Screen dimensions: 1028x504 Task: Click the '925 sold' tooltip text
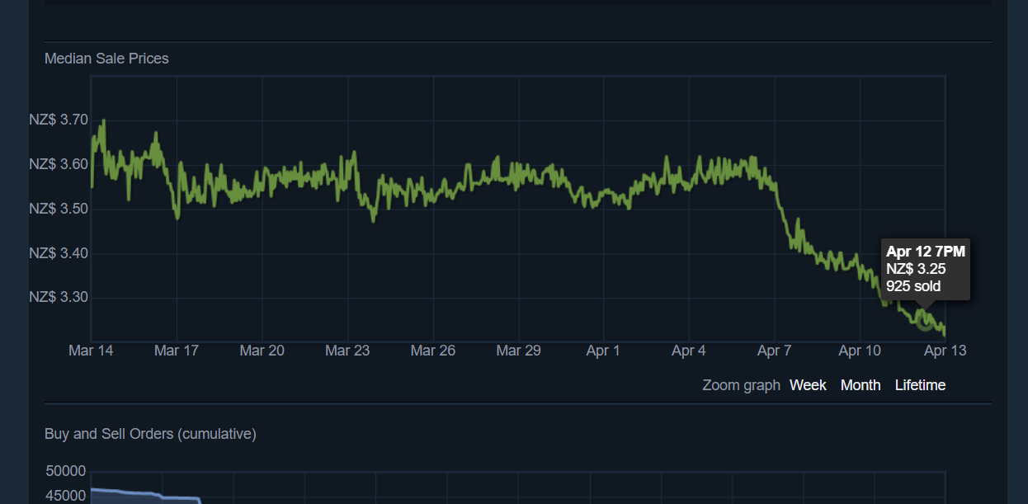pyautogui.click(x=913, y=286)
